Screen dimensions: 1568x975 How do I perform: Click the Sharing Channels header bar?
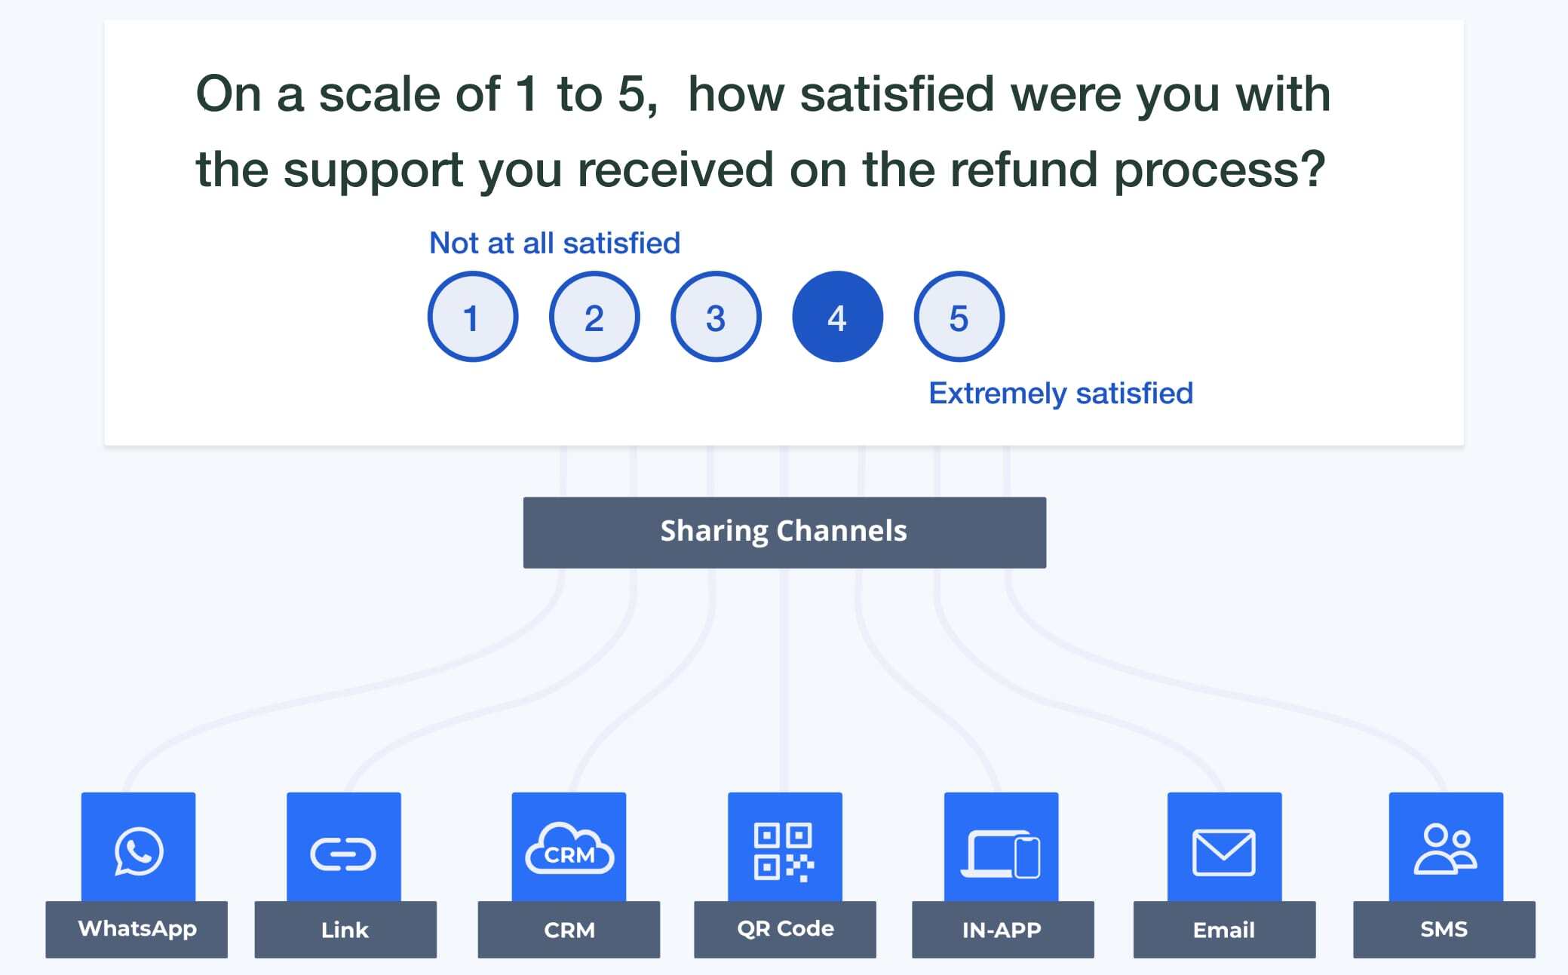point(784,532)
